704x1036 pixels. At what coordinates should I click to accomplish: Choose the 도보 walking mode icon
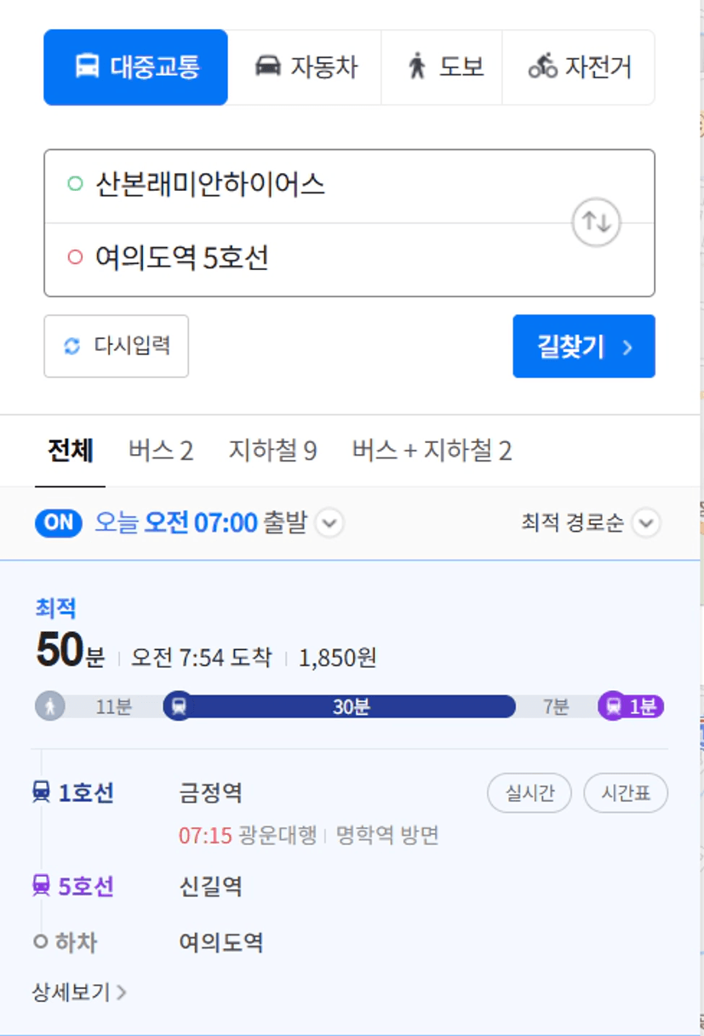[x=416, y=66]
